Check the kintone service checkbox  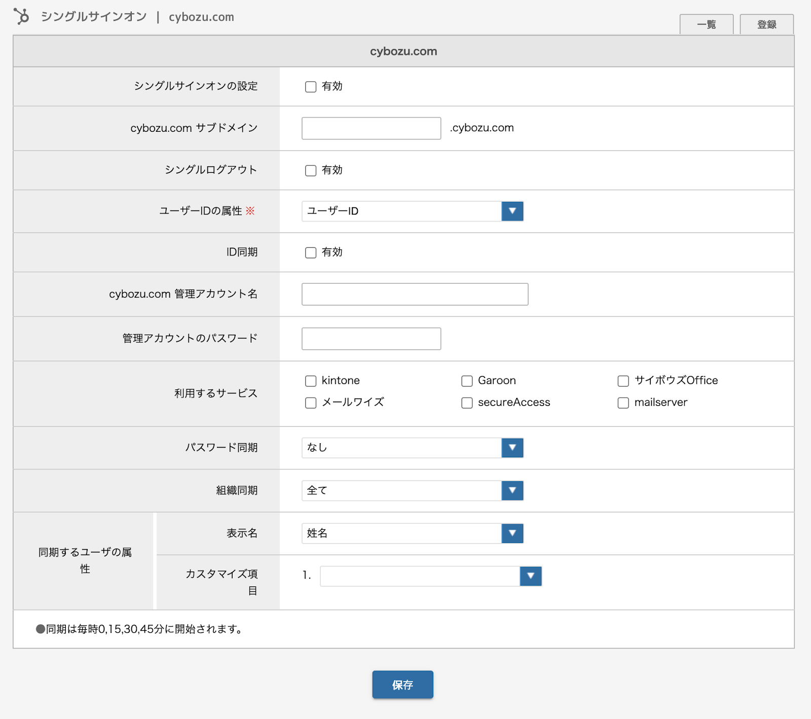point(311,381)
